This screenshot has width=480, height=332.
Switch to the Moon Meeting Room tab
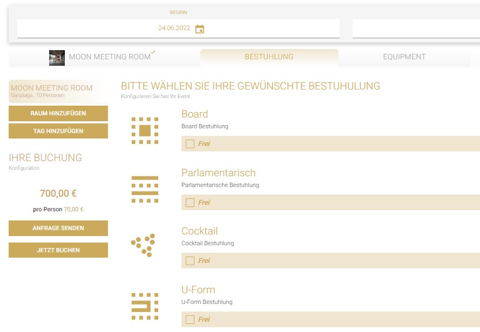tap(104, 58)
